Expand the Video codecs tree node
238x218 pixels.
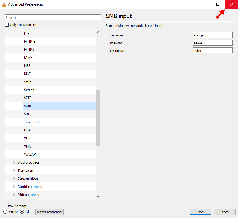[x=14, y=194]
